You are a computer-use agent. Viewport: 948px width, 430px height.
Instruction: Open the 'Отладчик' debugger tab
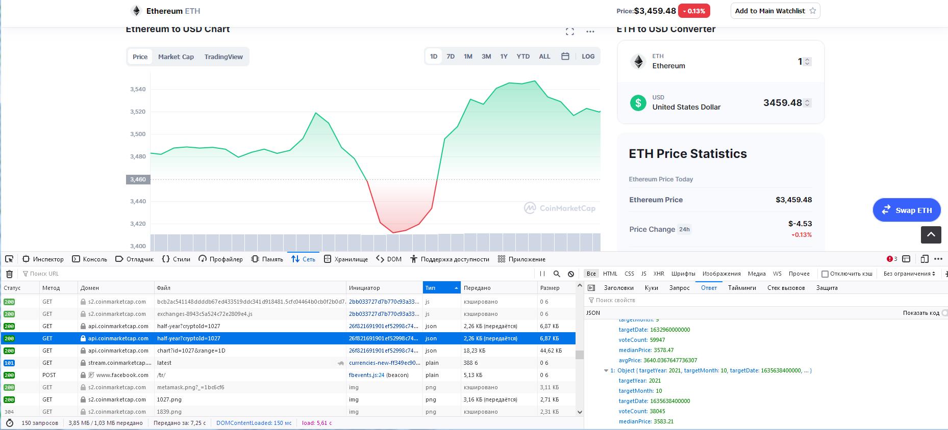pos(134,259)
